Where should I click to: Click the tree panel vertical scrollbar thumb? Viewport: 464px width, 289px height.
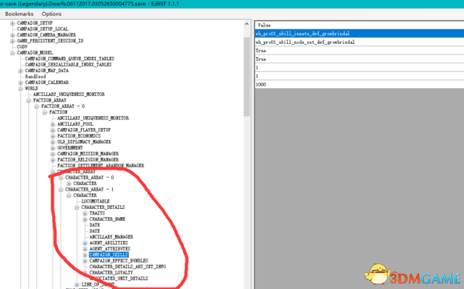pos(246,77)
